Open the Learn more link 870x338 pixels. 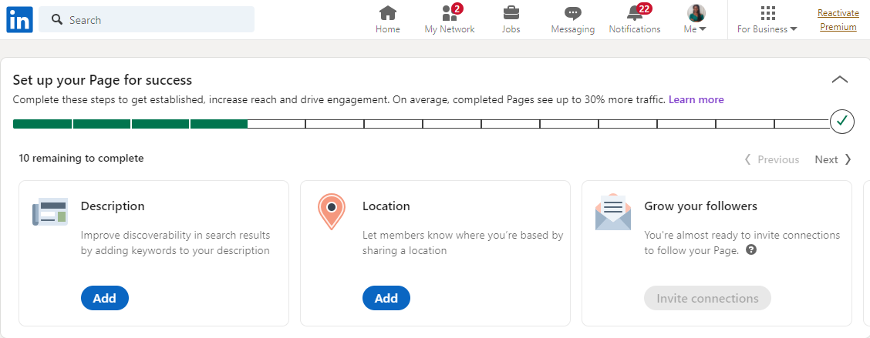click(x=696, y=99)
